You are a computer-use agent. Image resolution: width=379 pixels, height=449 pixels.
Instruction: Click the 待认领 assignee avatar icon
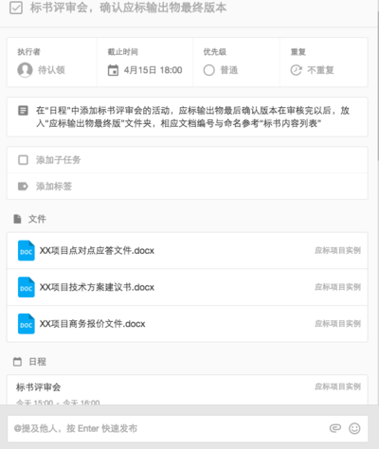[x=25, y=70]
